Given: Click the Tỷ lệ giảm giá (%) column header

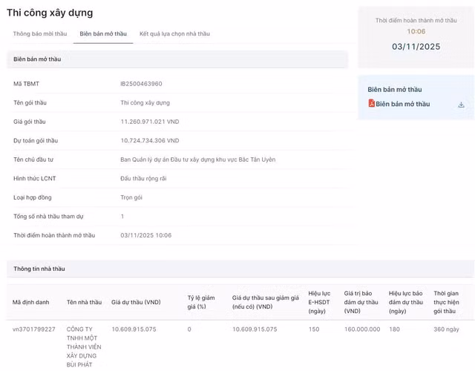Looking at the screenshot, I should tap(200, 302).
